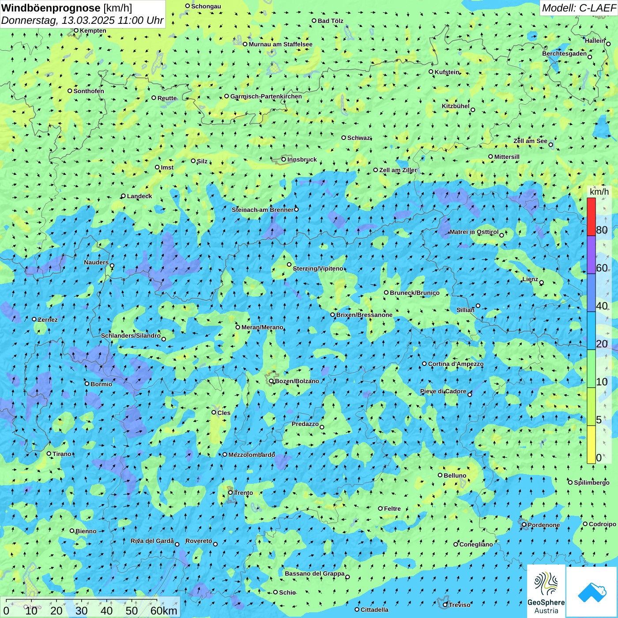The height and width of the screenshot is (618, 618).
Task: Select the Bormio label
Action: click(x=101, y=384)
